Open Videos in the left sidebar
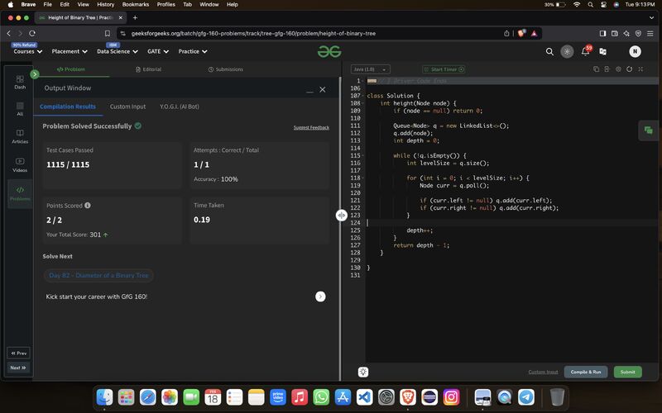 pos(20,164)
